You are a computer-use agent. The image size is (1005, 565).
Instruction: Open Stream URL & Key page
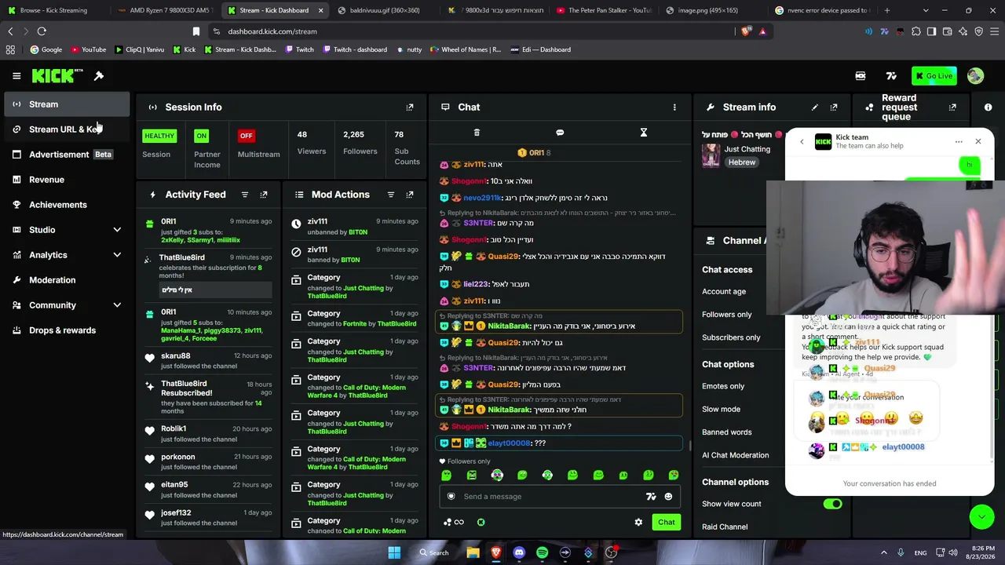67,129
